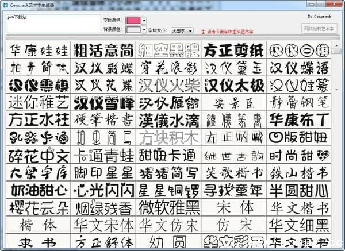Select the 碎花中文 font sample

click(x=39, y=155)
